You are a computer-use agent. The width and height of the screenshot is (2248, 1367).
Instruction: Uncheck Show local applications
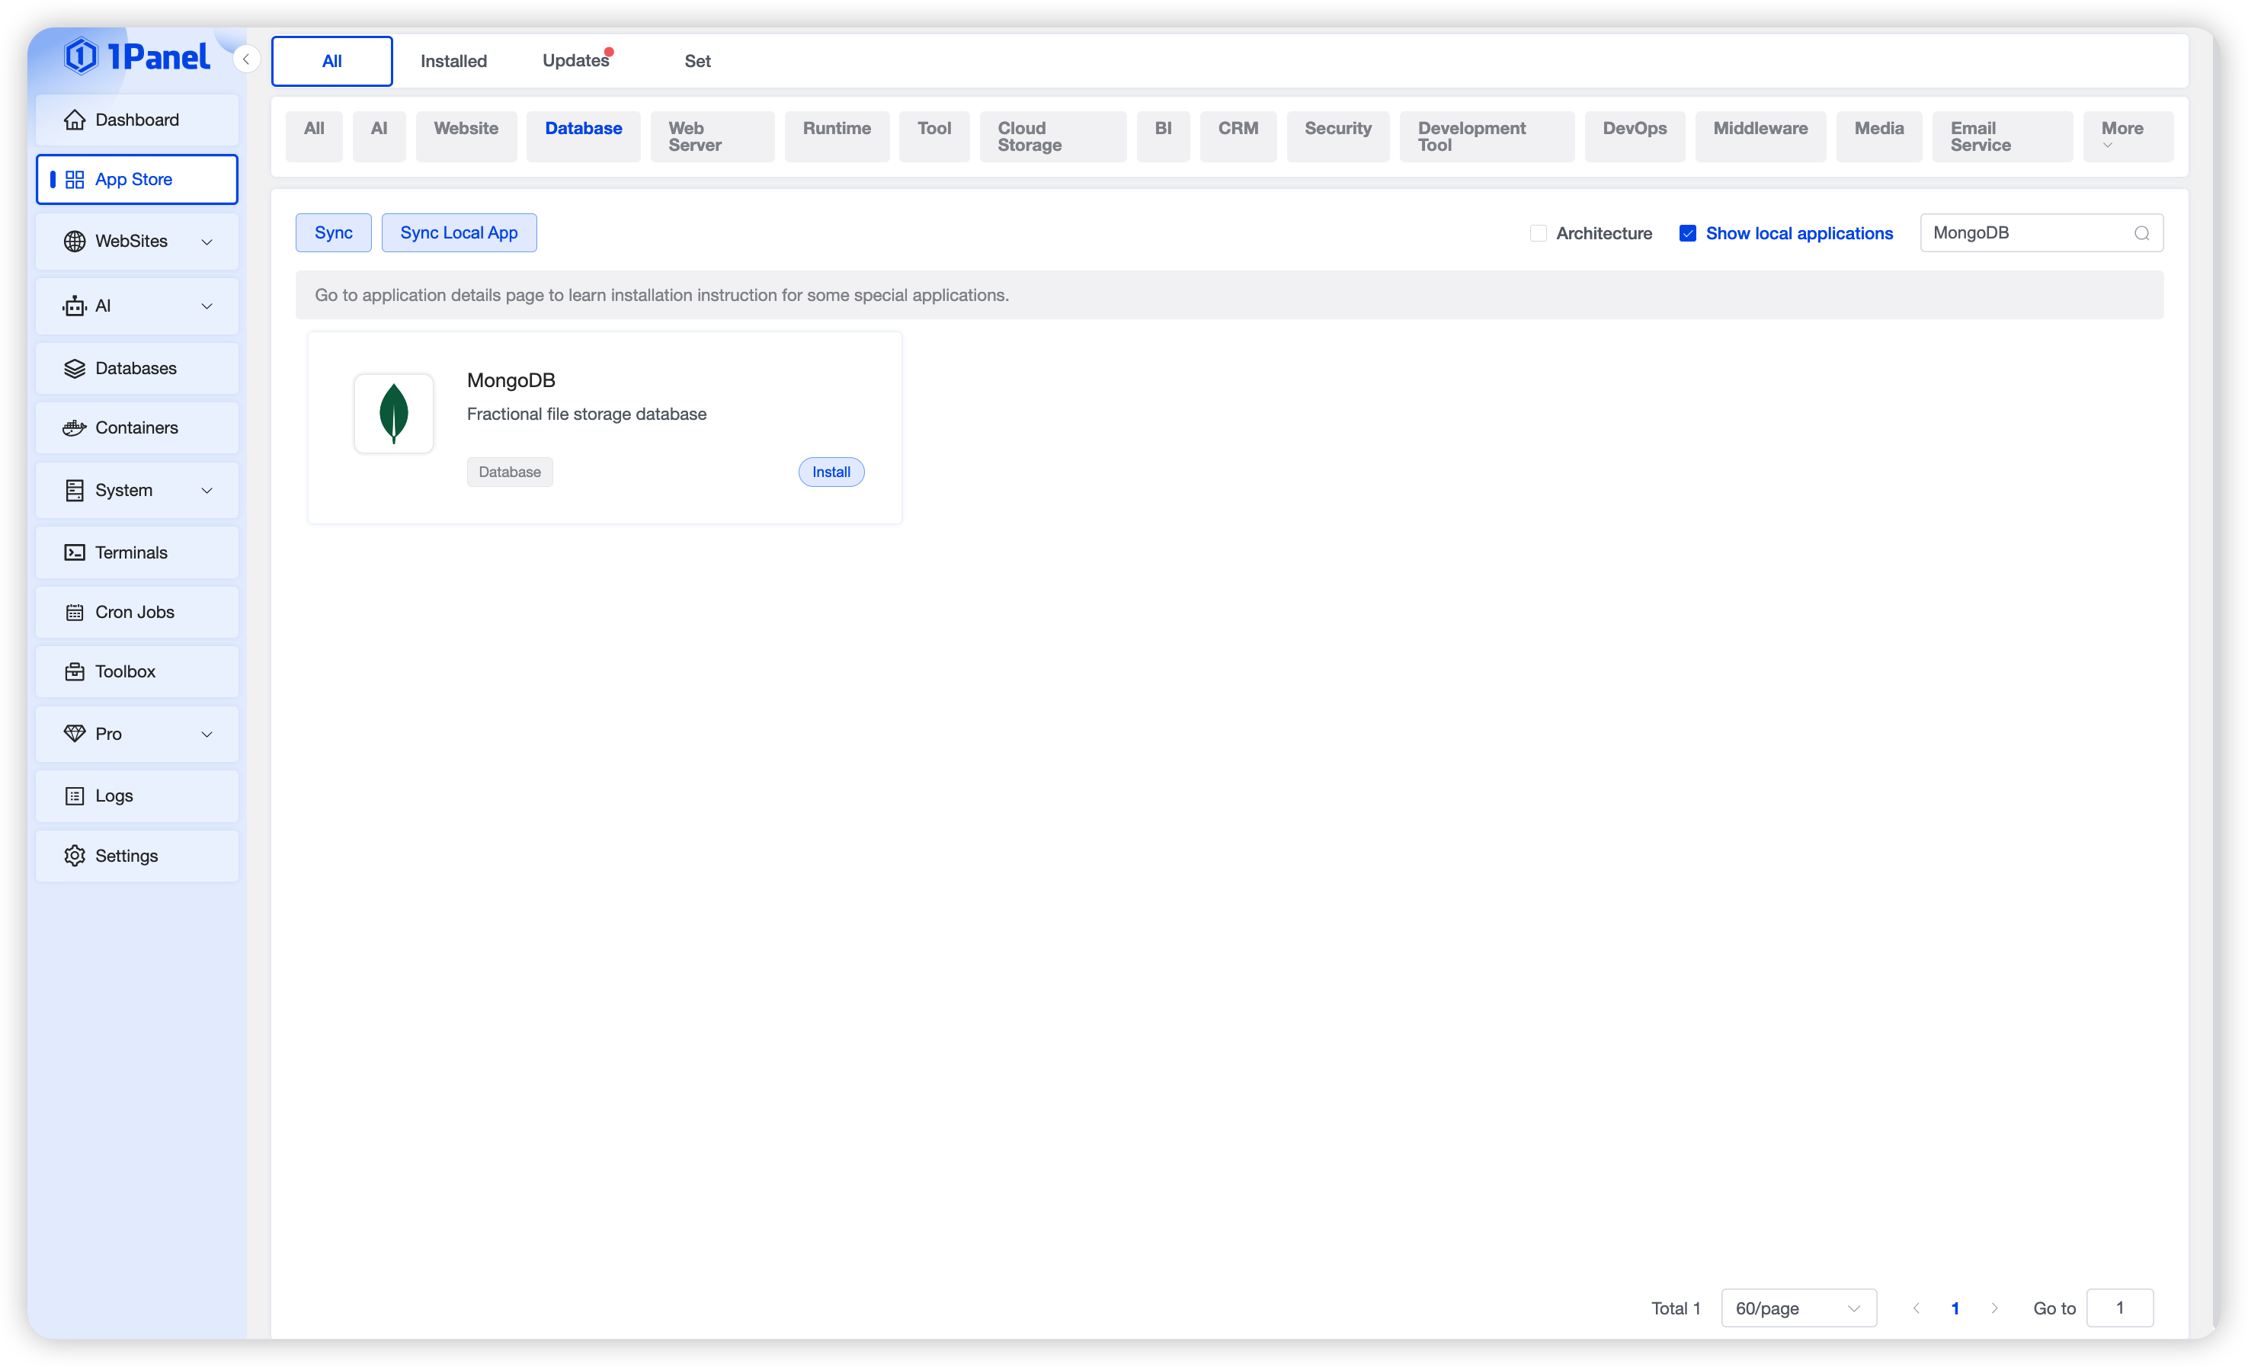(x=1687, y=234)
